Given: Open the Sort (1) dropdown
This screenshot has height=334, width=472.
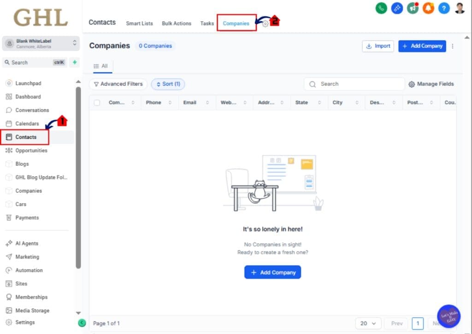Looking at the screenshot, I should (x=168, y=84).
